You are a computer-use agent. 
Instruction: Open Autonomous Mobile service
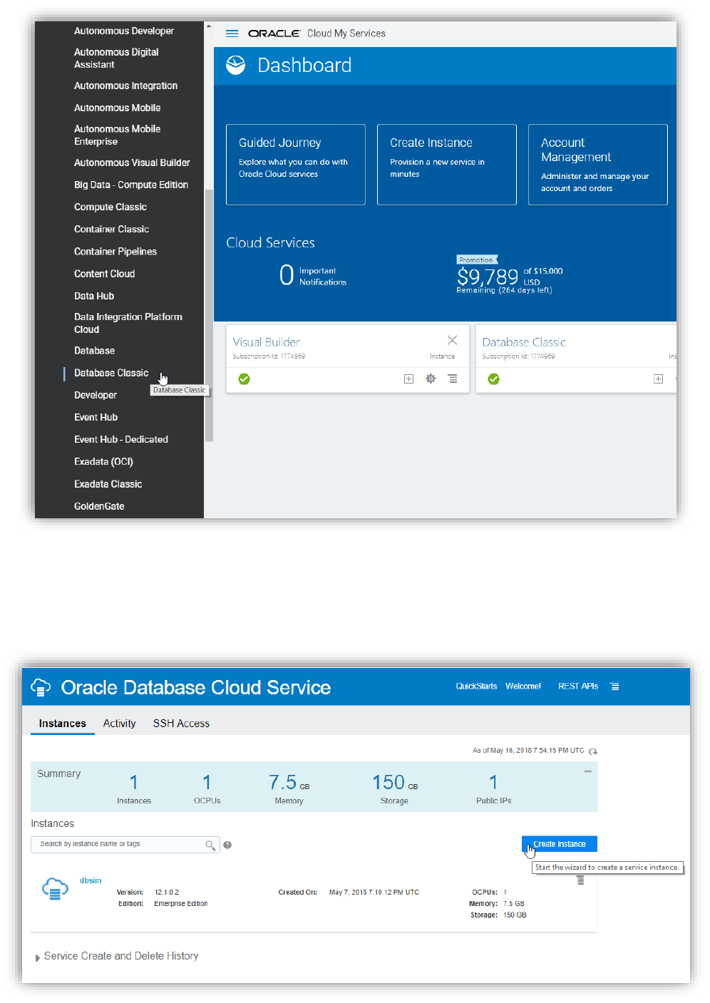tap(117, 108)
